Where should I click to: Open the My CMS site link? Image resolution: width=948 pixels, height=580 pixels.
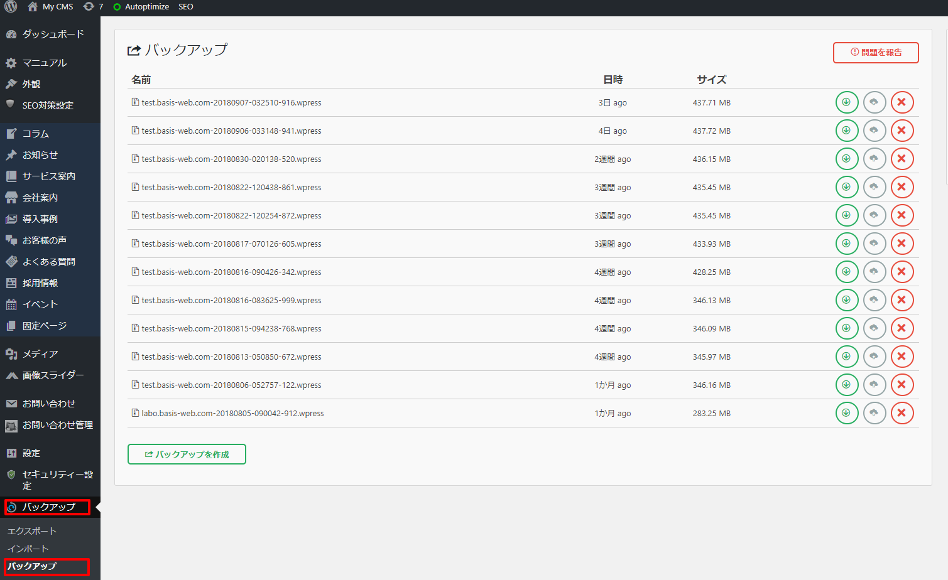coord(51,7)
